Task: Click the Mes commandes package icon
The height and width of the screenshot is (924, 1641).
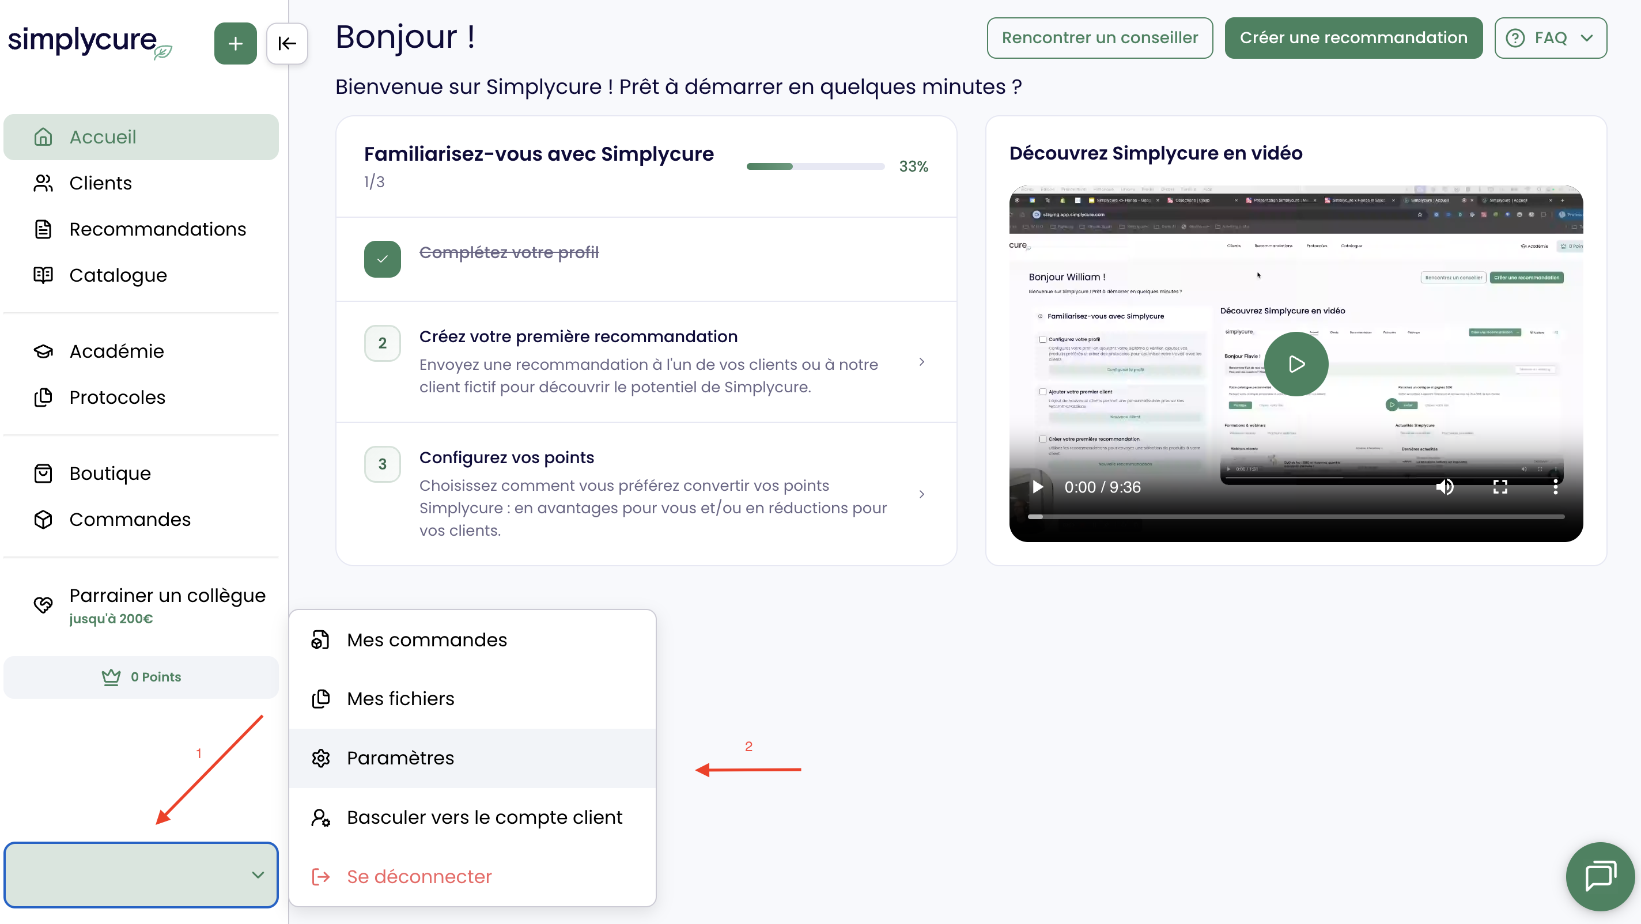Action: (320, 640)
